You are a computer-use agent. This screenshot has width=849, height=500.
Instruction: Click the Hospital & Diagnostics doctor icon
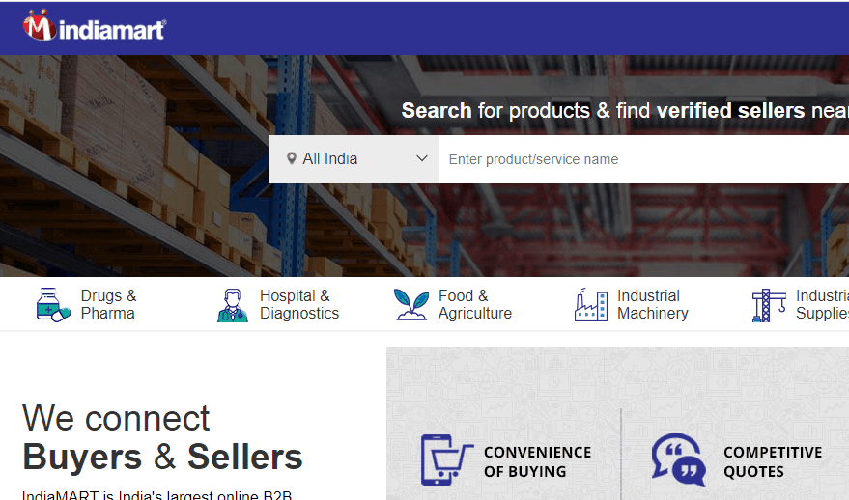232,305
